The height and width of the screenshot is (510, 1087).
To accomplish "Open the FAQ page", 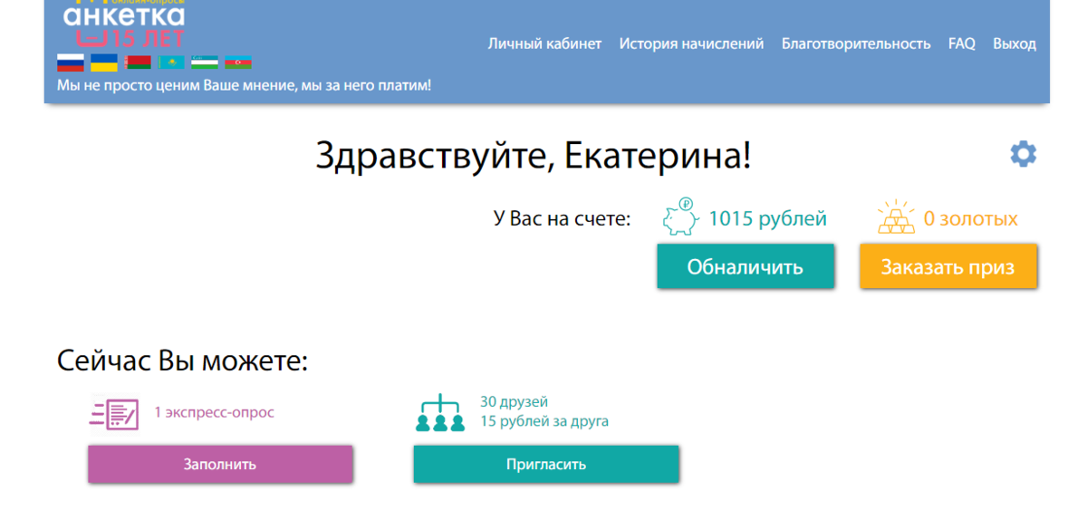I will [962, 43].
